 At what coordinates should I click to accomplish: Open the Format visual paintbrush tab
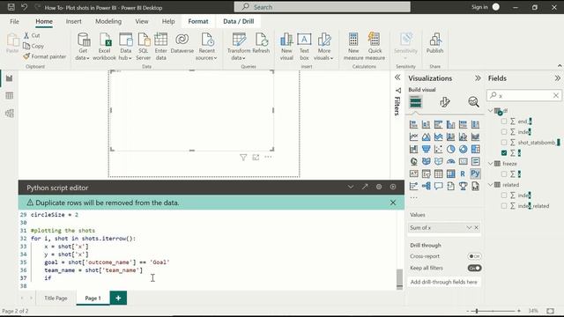point(444,102)
